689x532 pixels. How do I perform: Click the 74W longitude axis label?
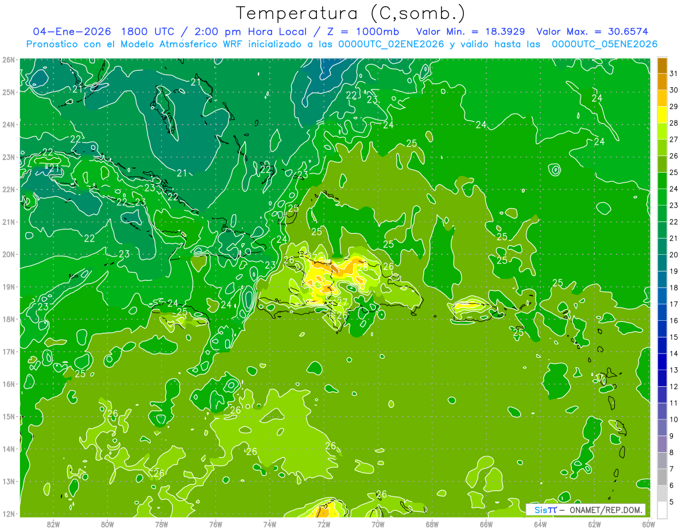pos(269,523)
